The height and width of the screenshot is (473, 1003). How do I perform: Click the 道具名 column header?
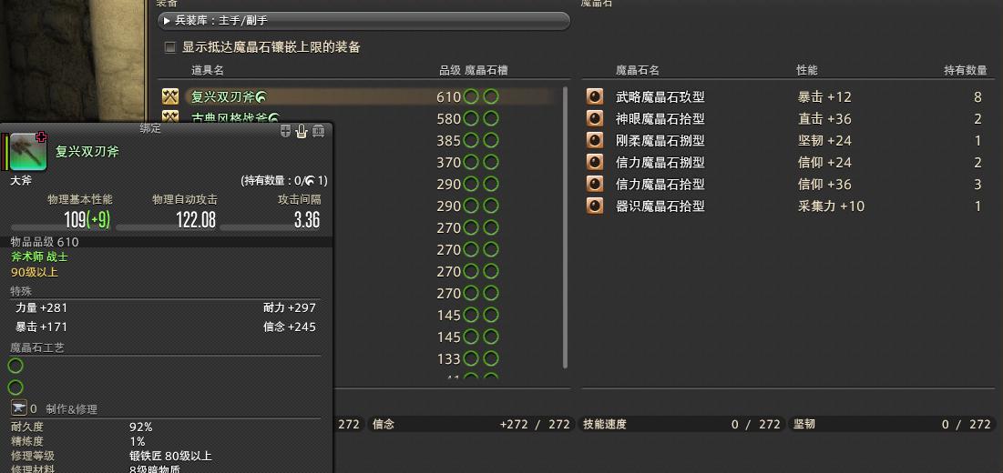[208, 70]
